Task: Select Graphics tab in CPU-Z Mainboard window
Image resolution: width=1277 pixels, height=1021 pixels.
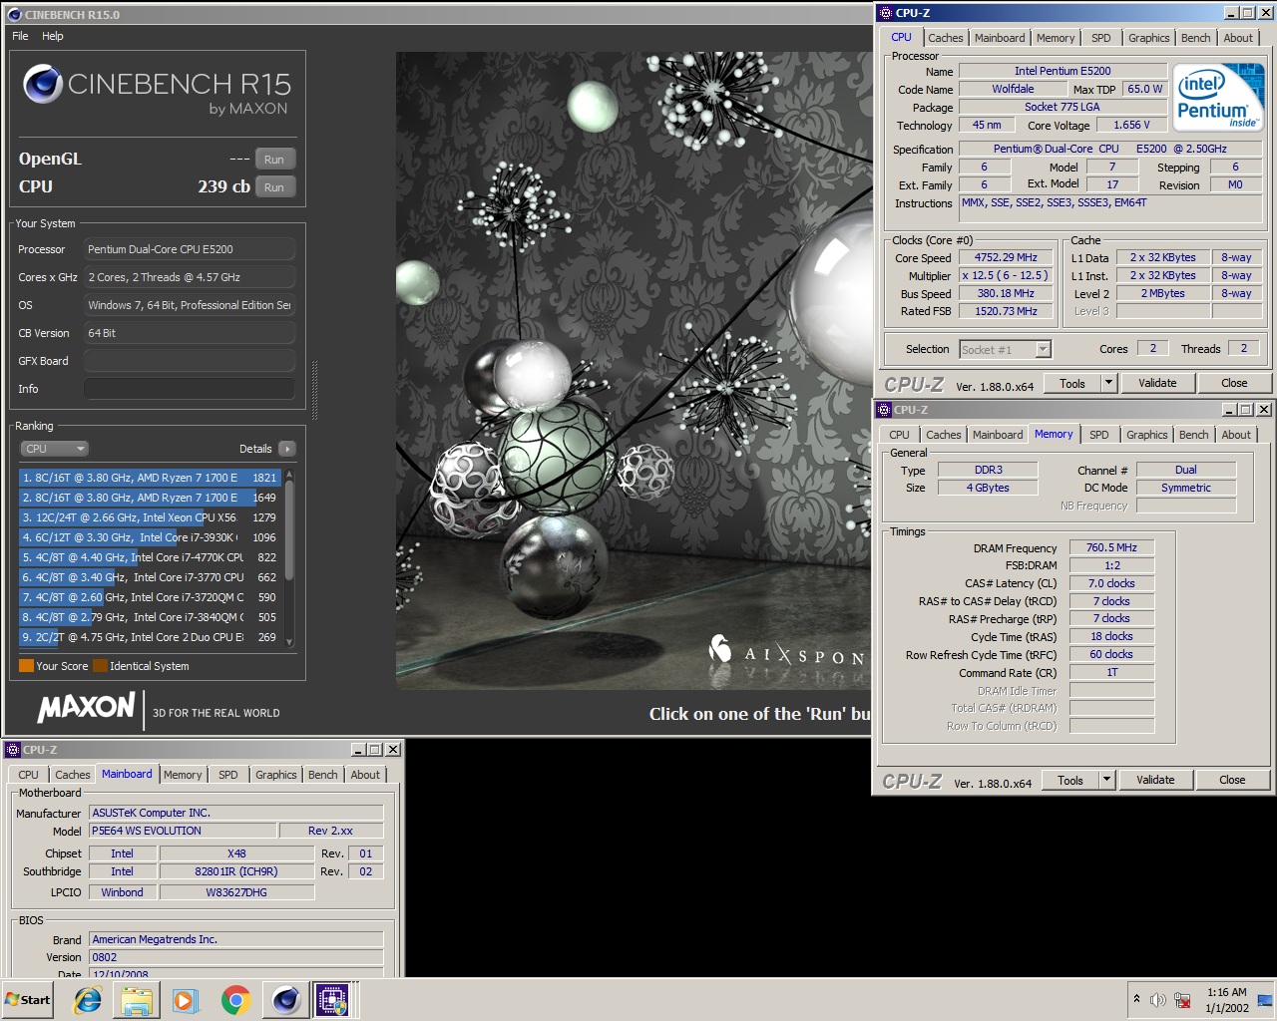Action: [275, 775]
